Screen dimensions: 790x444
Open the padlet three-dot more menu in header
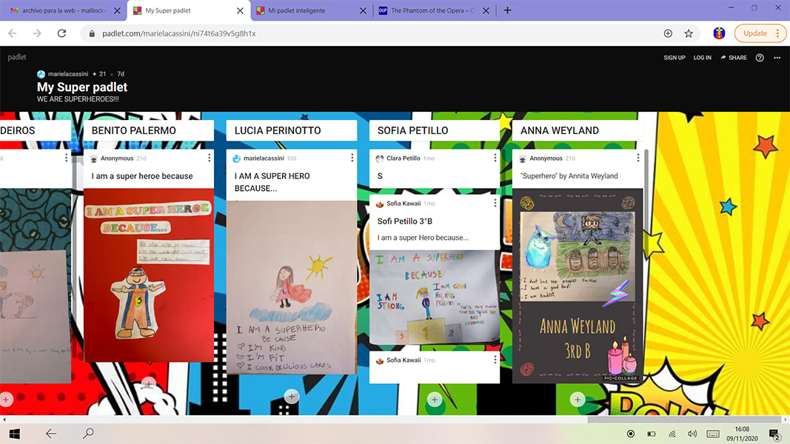(777, 58)
